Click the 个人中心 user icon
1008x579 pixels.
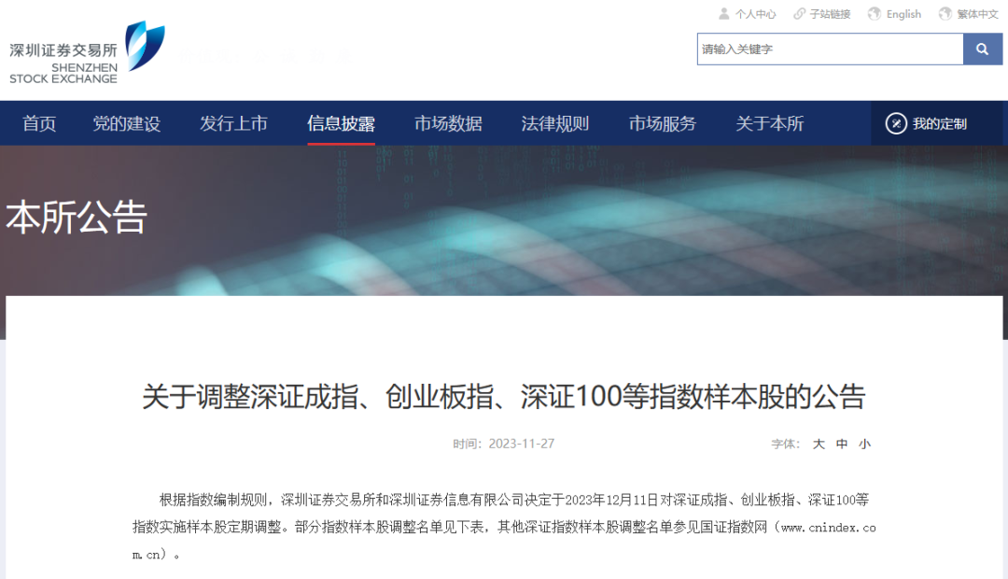click(724, 13)
